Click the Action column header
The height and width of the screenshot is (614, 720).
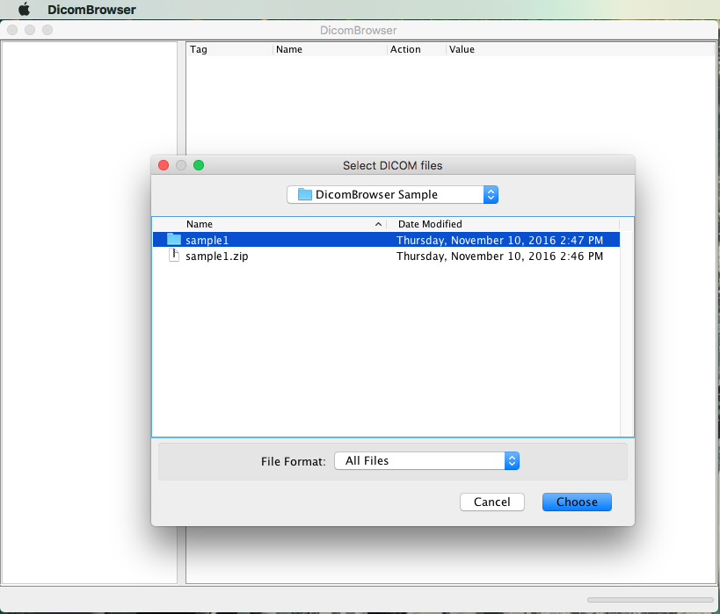[x=405, y=49]
